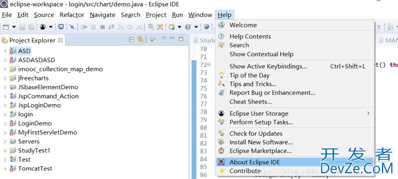Select the login project in explorer
Screen dimensions: 398x179
[x=25, y=115]
